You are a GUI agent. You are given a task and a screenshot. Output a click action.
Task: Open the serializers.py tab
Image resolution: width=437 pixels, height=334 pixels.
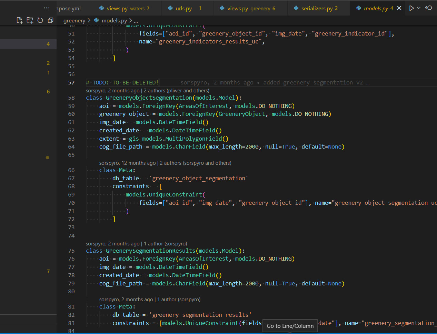tap(318, 8)
